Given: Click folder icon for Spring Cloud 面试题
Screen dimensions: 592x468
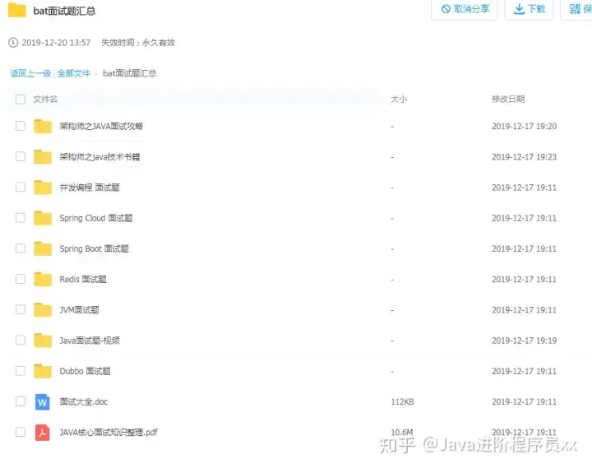Looking at the screenshot, I should [x=43, y=218].
